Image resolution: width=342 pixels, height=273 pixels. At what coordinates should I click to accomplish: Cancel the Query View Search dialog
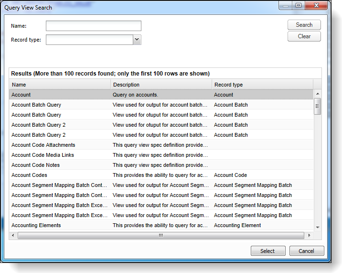pyautogui.click(x=307, y=251)
